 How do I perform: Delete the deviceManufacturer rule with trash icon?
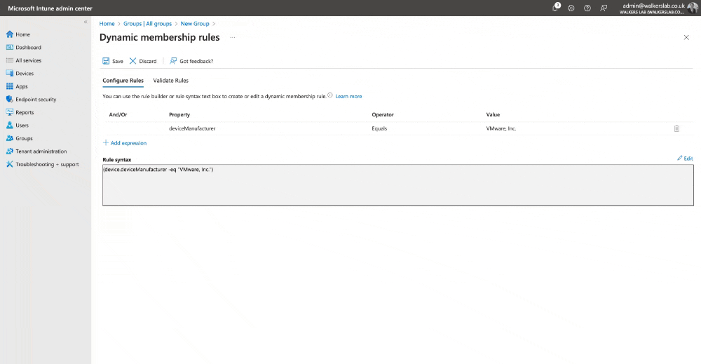click(676, 128)
